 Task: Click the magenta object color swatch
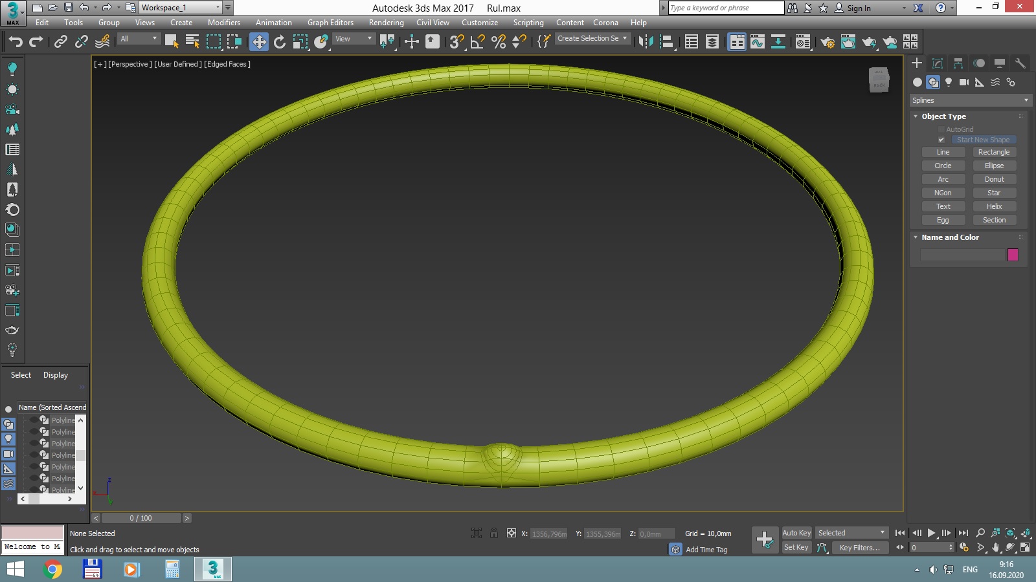pyautogui.click(x=1013, y=255)
